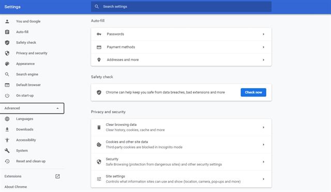Open System settings
The image size is (331, 192).
click(x=22, y=151)
